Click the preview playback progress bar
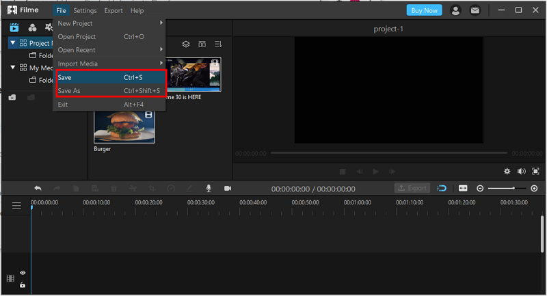 [388, 152]
